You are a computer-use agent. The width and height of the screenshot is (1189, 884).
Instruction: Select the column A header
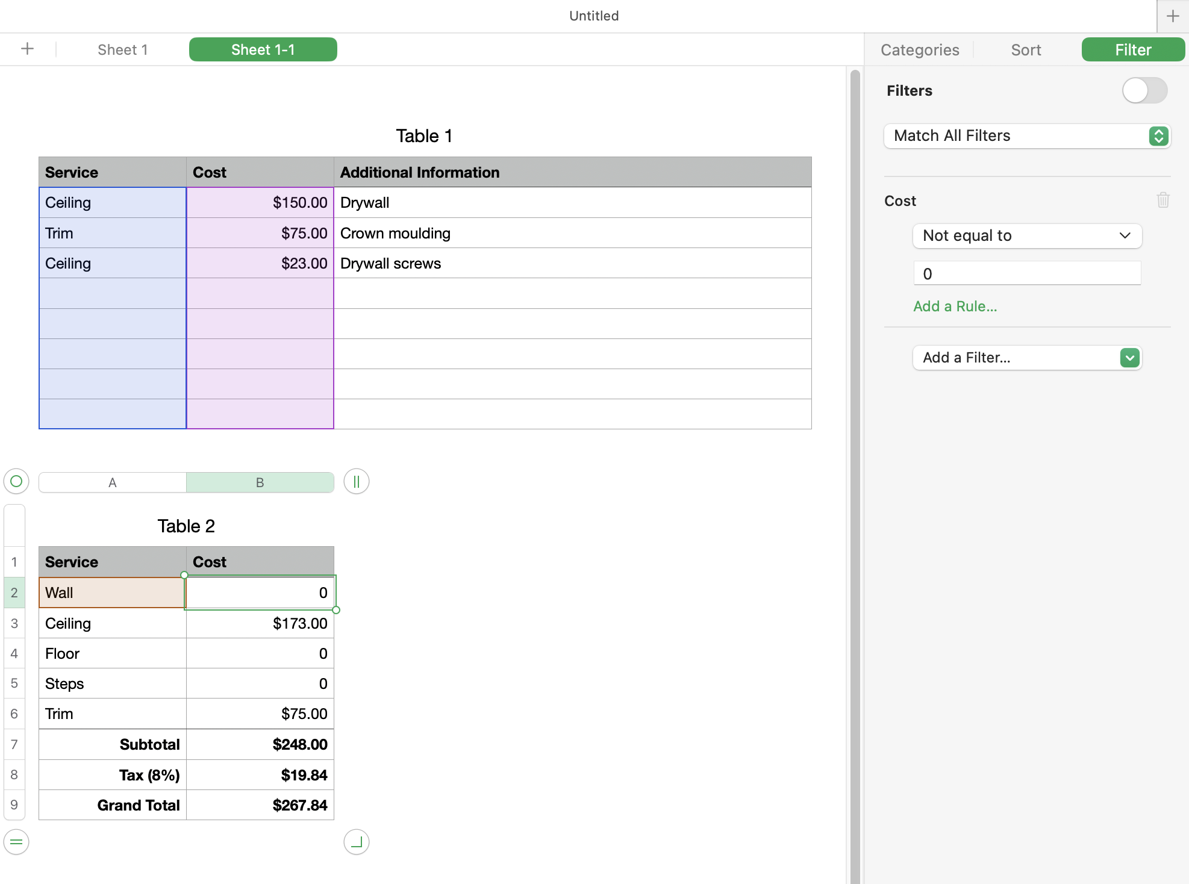point(113,482)
